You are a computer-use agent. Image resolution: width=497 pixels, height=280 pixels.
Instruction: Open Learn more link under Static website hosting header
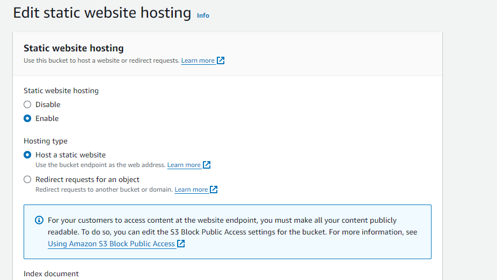point(198,60)
